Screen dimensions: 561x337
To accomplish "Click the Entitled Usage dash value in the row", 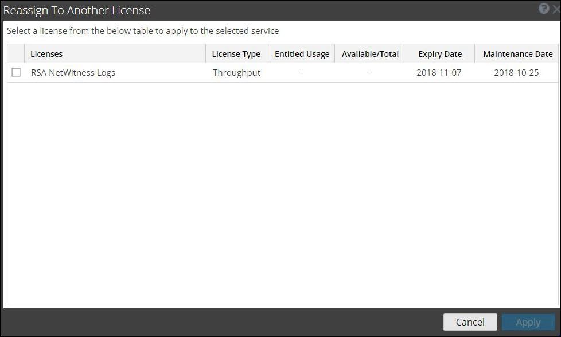I will pos(302,73).
